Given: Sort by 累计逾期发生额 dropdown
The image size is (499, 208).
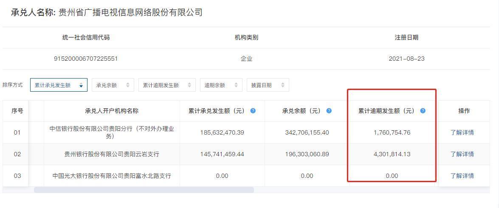Looking at the screenshot, I should (x=167, y=85).
